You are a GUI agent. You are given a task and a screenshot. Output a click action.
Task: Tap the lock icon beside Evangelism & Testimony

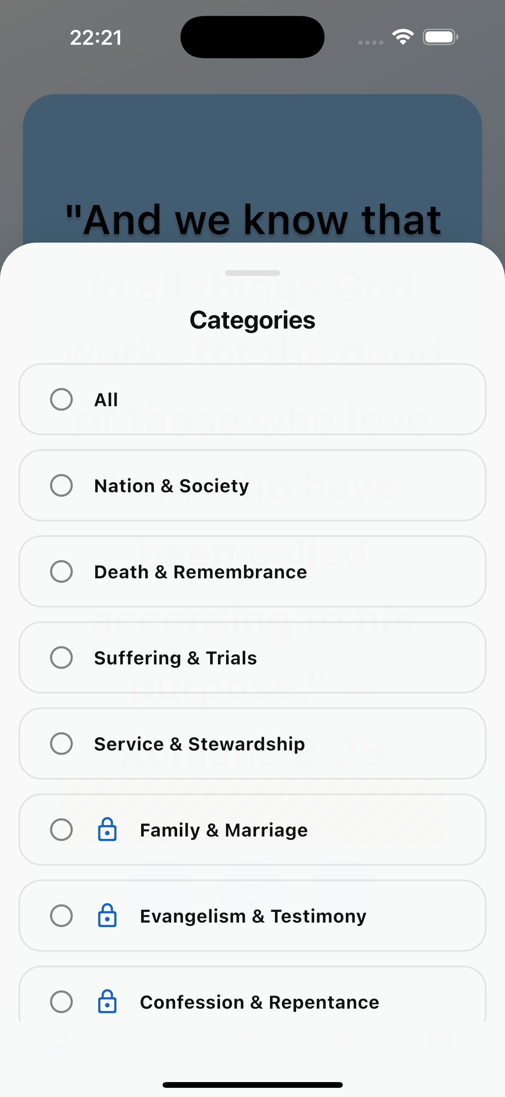coord(107,915)
